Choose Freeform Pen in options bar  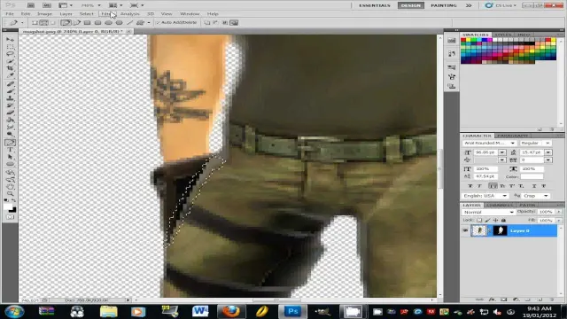pos(77,22)
